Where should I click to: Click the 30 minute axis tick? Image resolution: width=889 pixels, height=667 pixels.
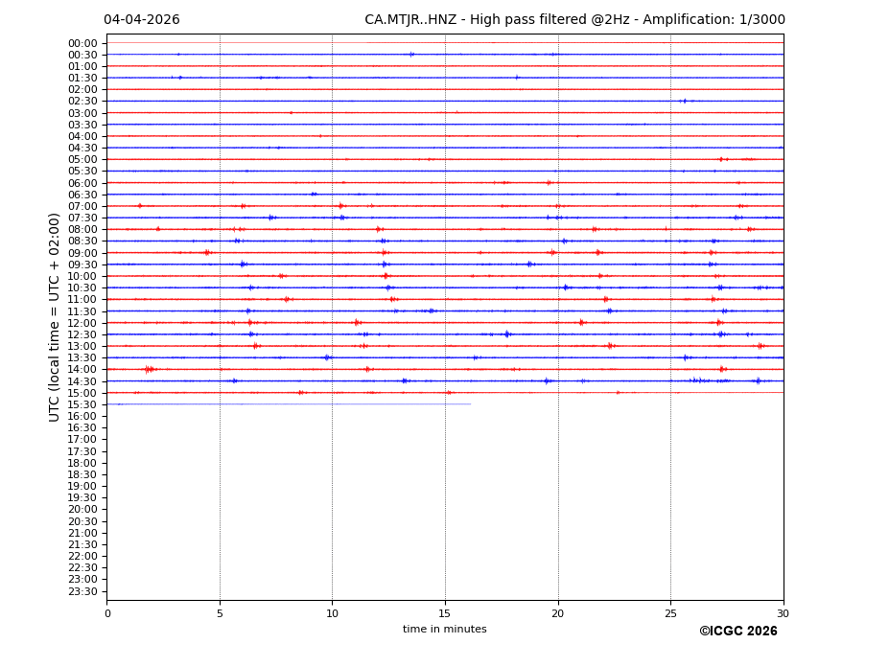pos(783,613)
